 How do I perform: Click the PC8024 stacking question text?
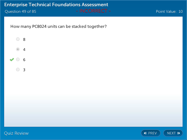tap(59, 26)
